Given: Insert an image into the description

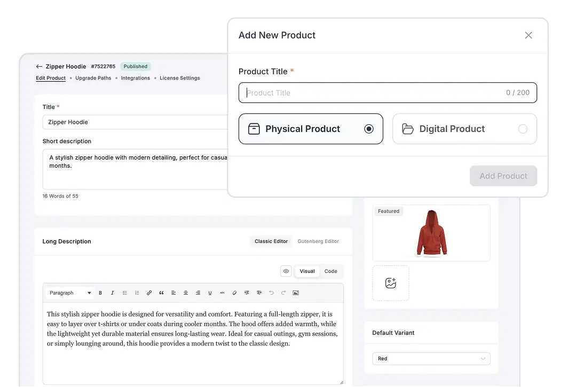Looking at the screenshot, I should 296,293.
